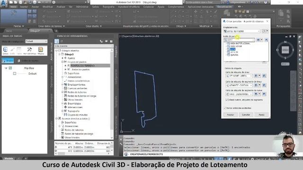
Task: Select AREA INSTITUCIONAL in the style list
Action: [x=240, y=43]
